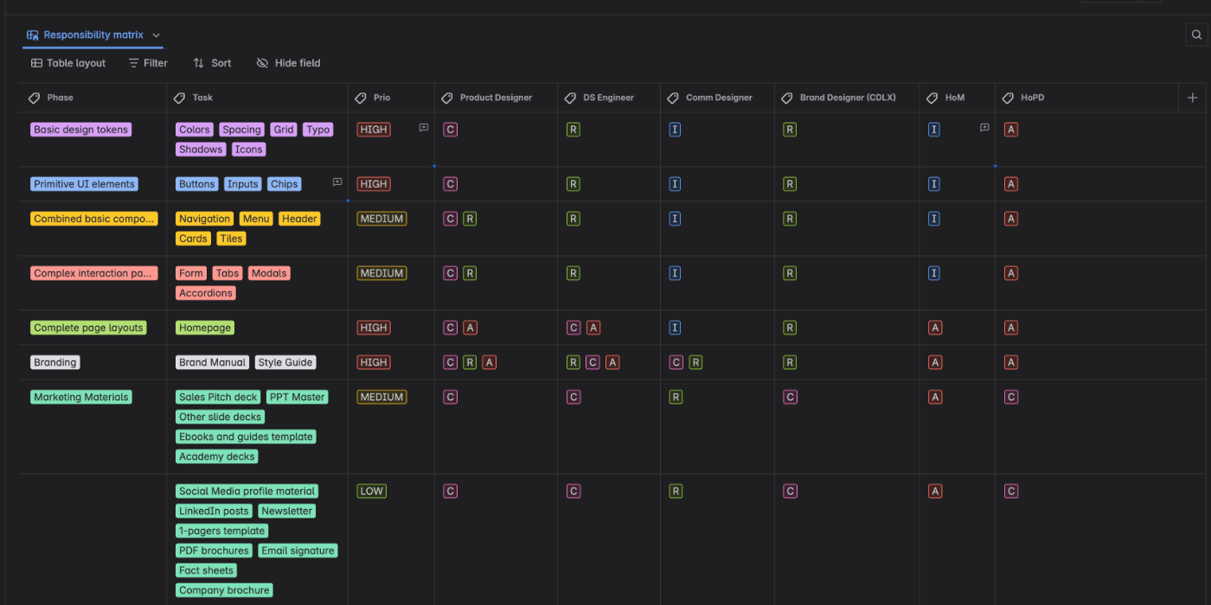
Task: Toggle the Hide field option
Action: (288, 63)
